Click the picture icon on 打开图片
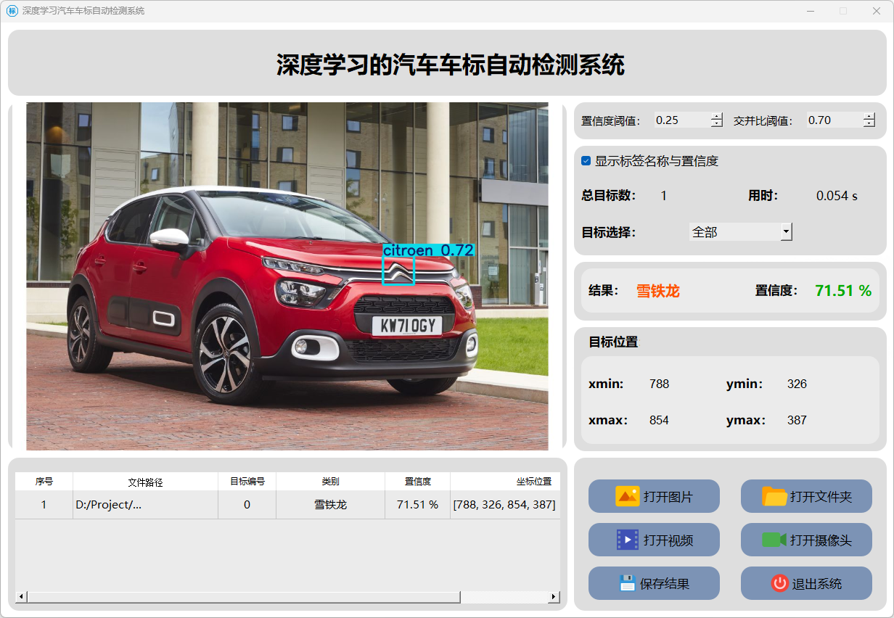This screenshot has width=894, height=618. tap(627, 496)
